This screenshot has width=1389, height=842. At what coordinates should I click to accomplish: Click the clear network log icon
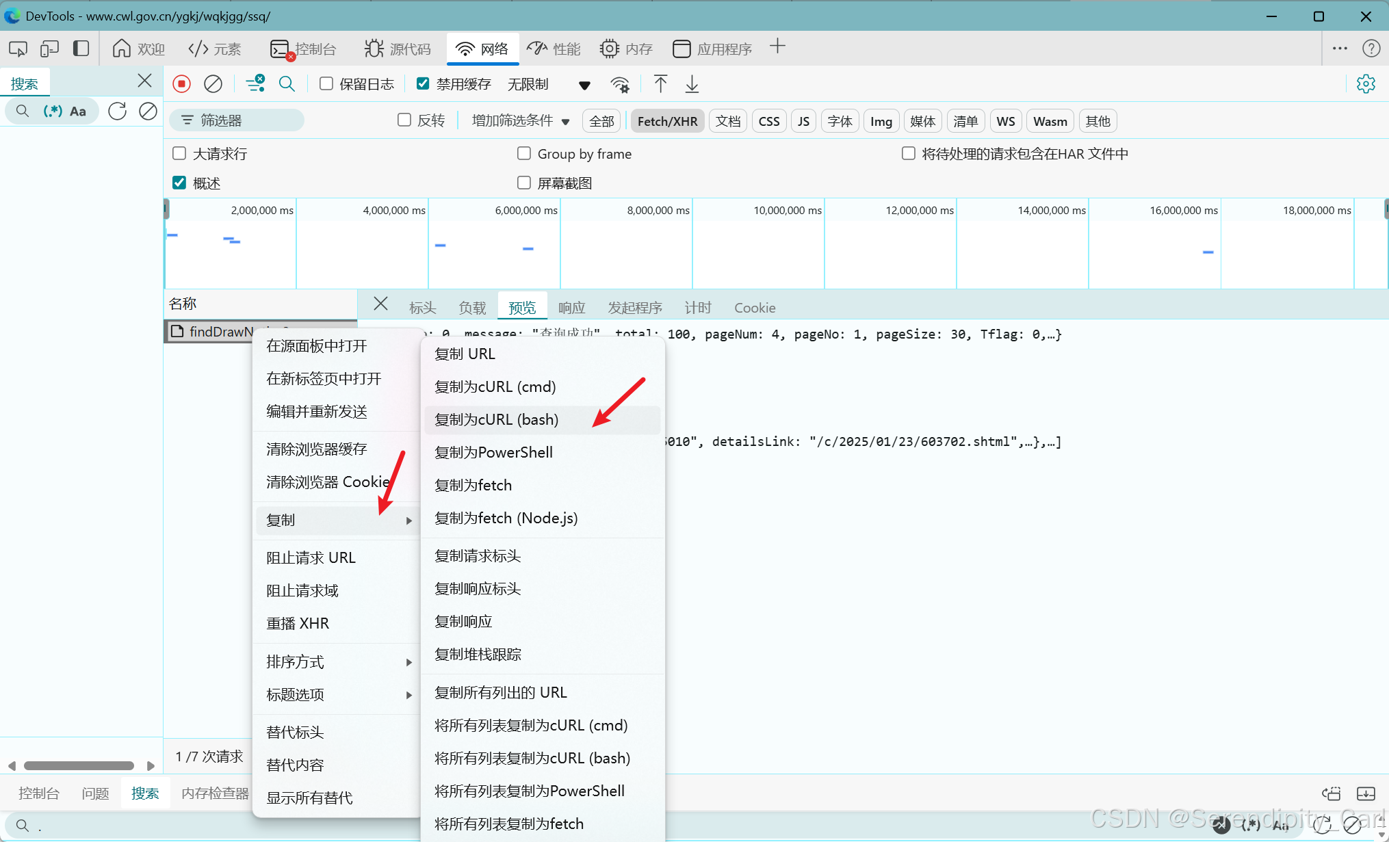click(213, 84)
